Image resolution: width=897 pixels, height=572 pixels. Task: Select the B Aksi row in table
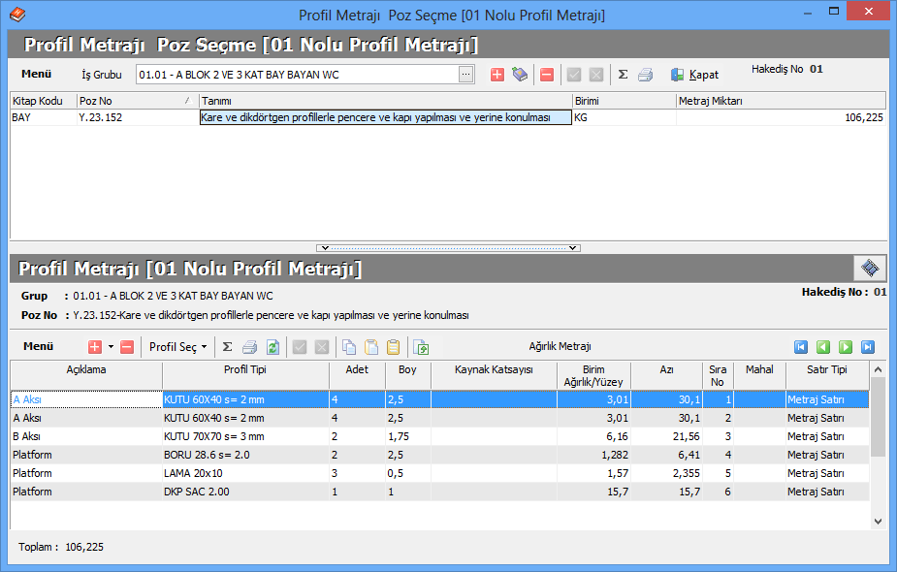pyautogui.click(x=85, y=436)
